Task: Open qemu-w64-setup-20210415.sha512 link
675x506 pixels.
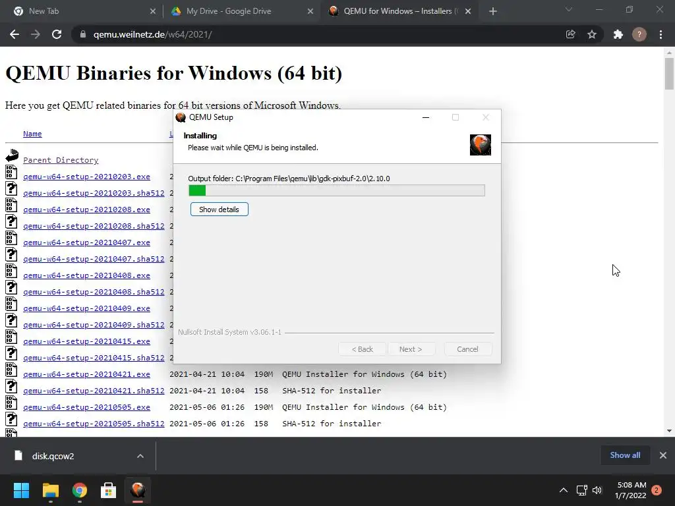Action: coord(94,358)
